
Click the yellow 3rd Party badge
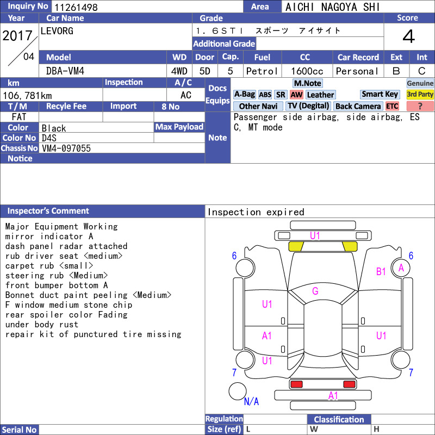420,94
